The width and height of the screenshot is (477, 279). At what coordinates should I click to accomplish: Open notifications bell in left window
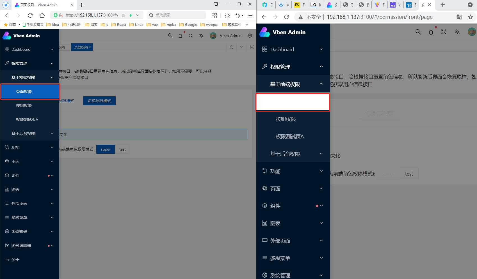[181, 36]
